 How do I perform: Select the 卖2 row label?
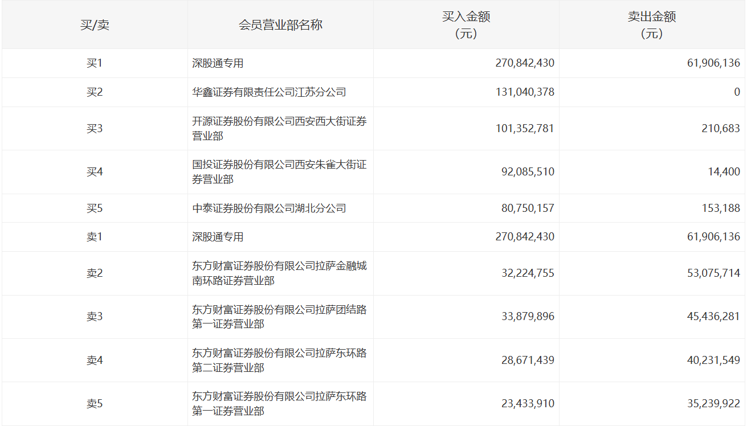click(95, 273)
